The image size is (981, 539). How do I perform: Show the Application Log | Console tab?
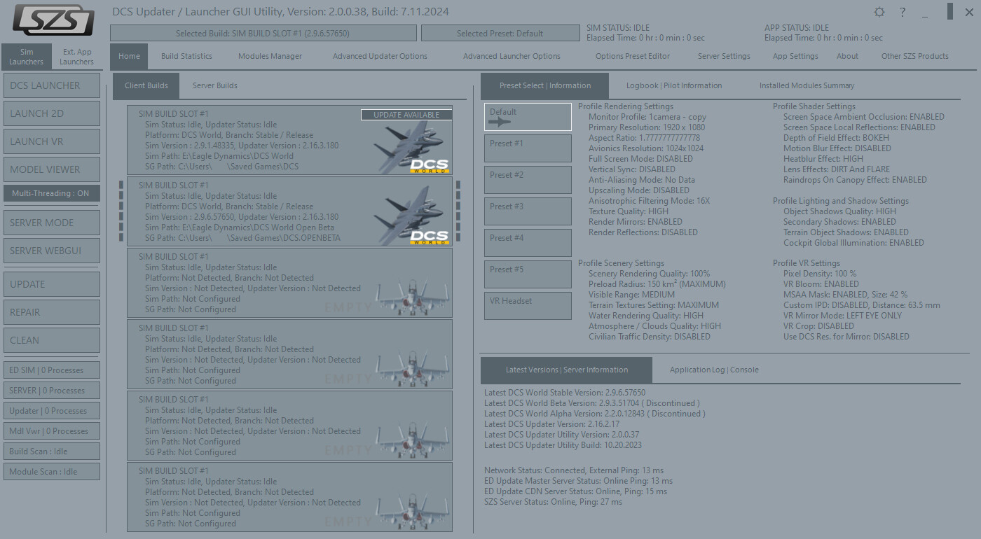click(713, 370)
